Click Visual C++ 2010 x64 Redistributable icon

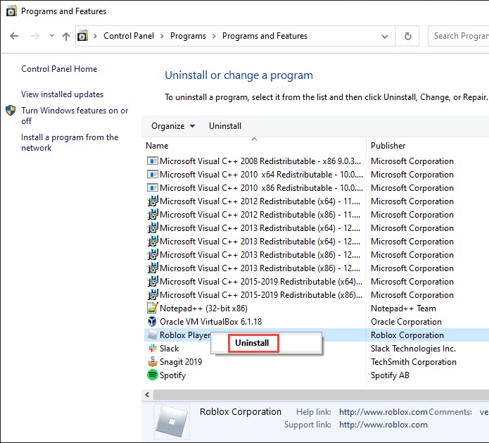click(x=152, y=175)
